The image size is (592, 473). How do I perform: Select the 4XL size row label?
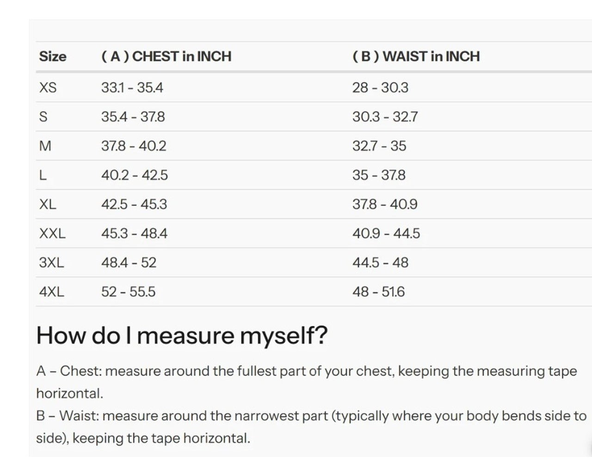[x=51, y=291]
